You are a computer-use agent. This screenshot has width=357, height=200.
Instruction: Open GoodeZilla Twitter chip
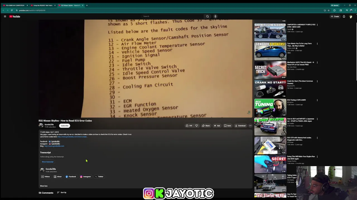tap(99, 177)
